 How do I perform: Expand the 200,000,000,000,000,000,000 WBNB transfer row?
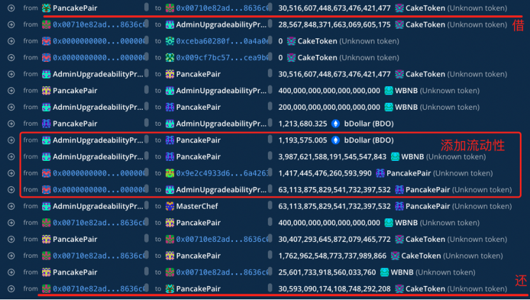tap(11, 107)
